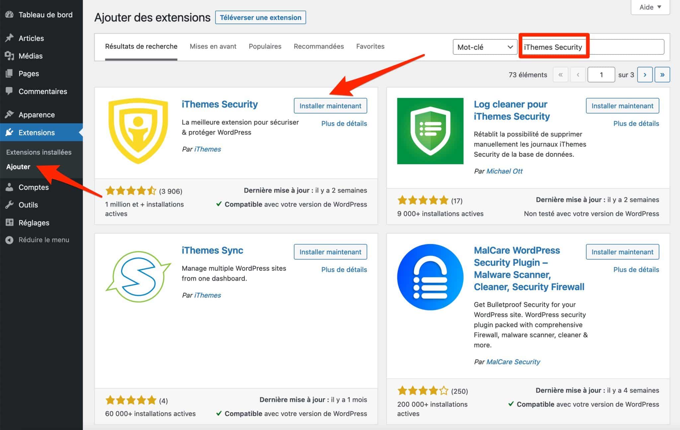The height and width of the screenshot is (430, 680).
Task: Click the disabled previous page button
Action: point(578,75)
